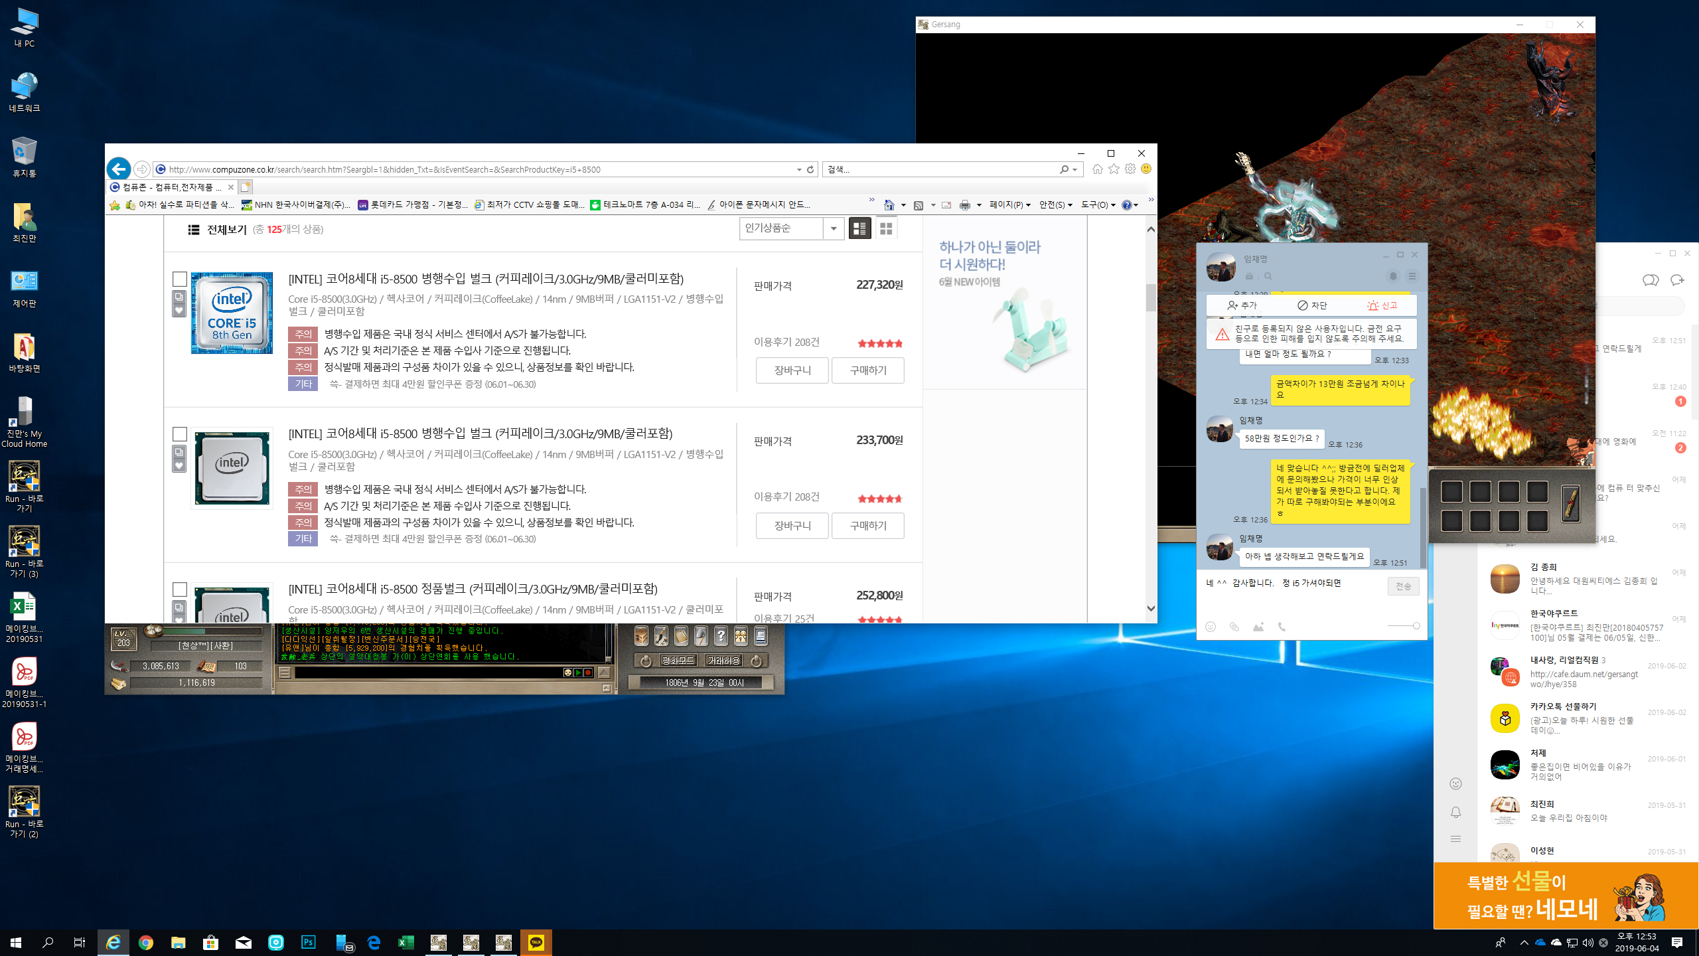Open the 페이지(P) menu dropdown

coord(1010,205)
